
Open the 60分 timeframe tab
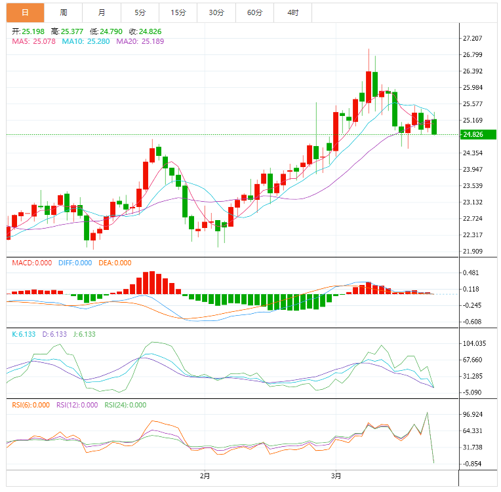(x=254, y=12)
